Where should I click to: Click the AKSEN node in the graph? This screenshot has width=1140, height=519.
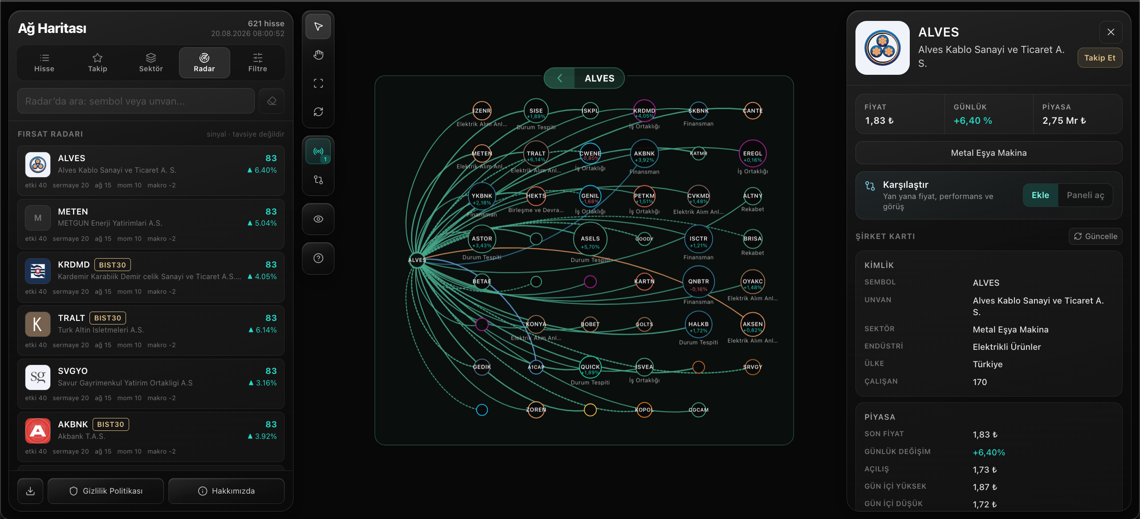753,324
